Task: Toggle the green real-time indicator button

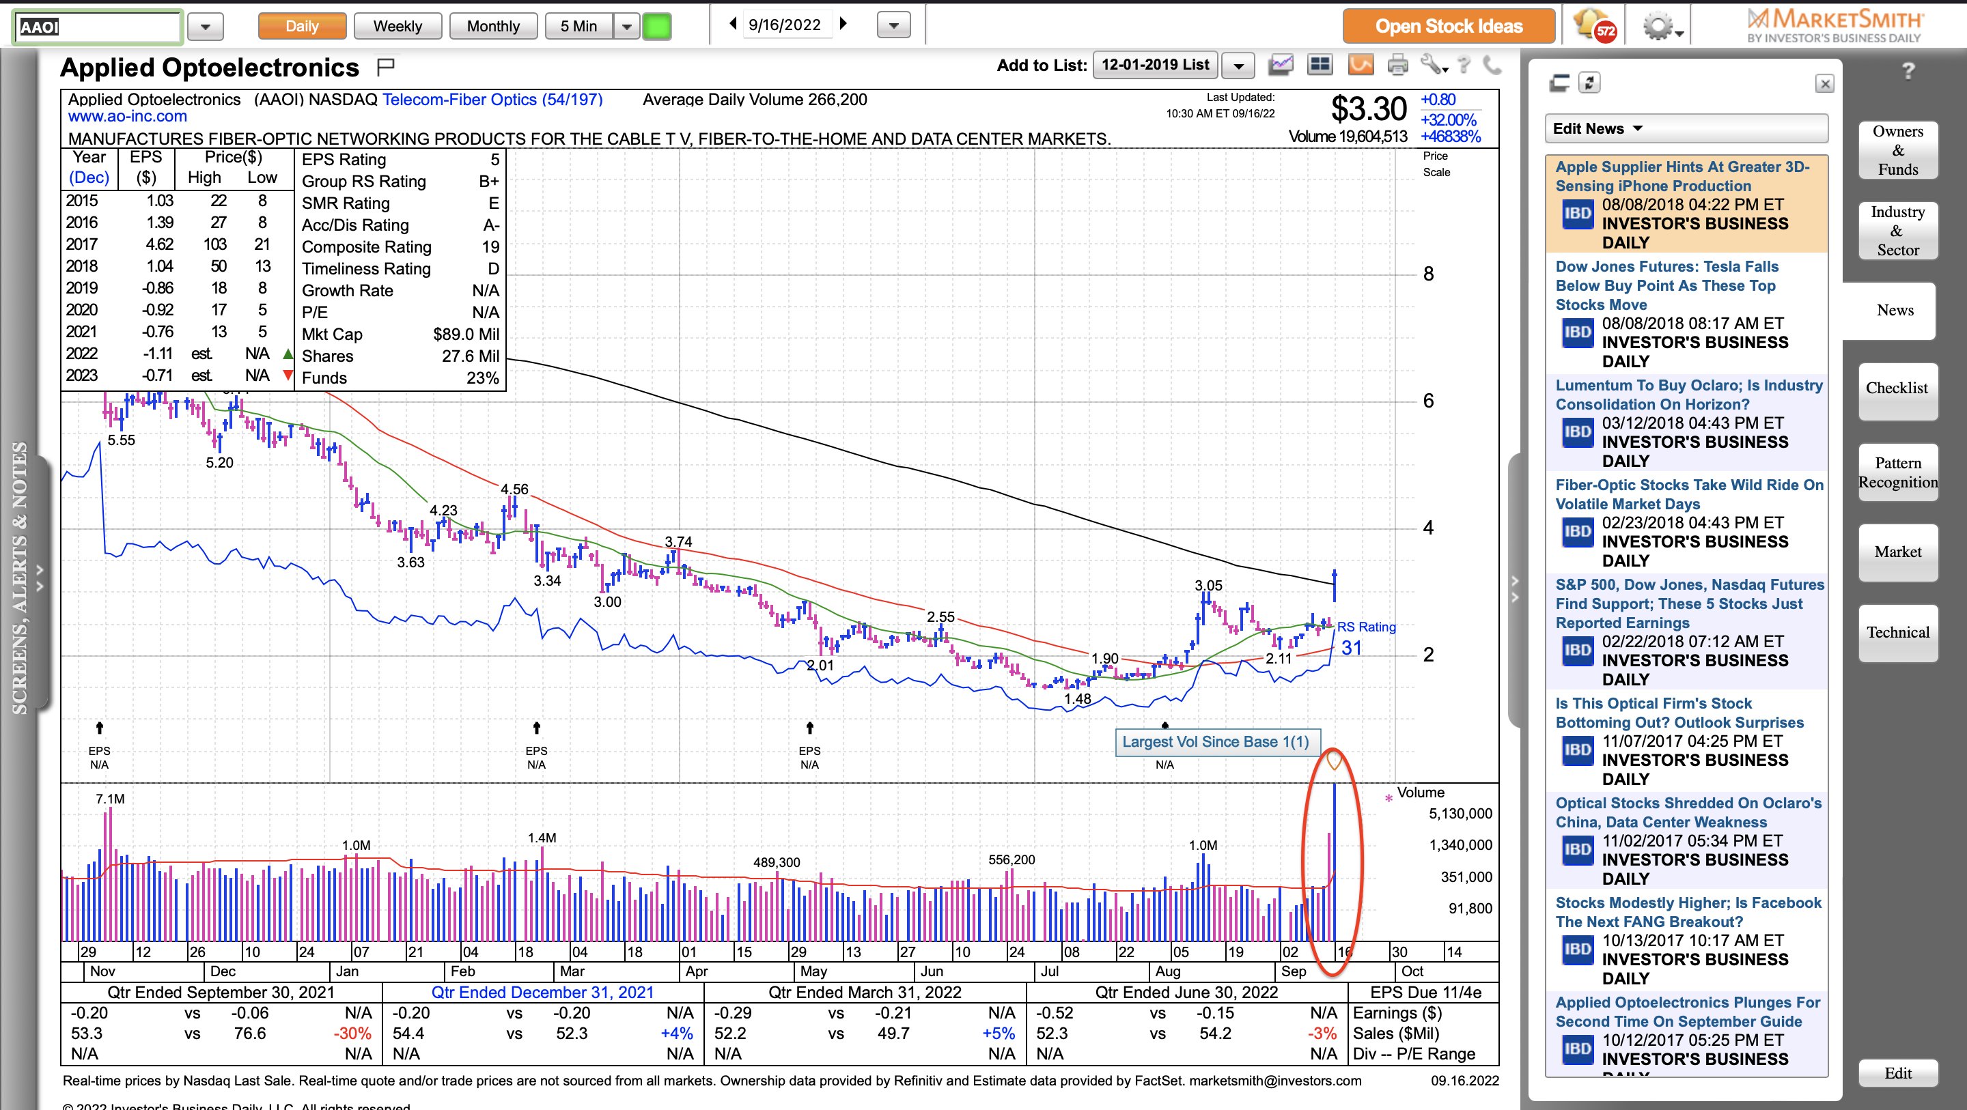Action: [x=656, y=27]
